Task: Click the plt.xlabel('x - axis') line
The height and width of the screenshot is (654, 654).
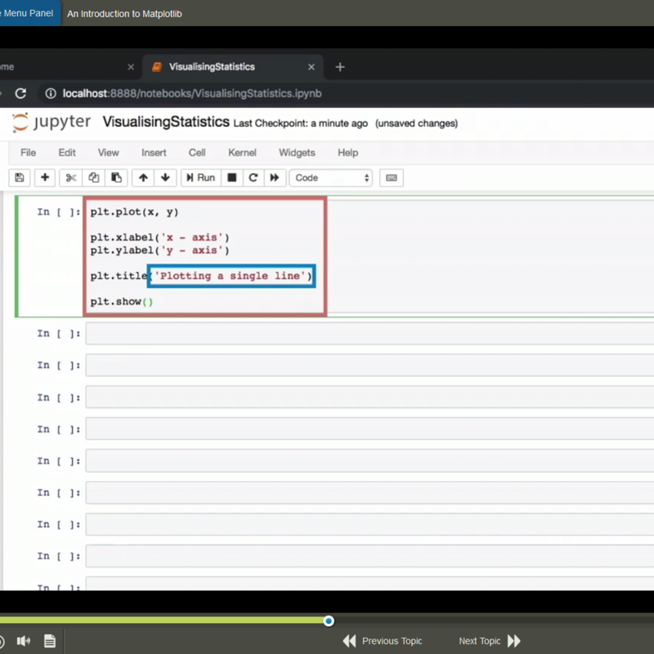Action: [159, 237]
